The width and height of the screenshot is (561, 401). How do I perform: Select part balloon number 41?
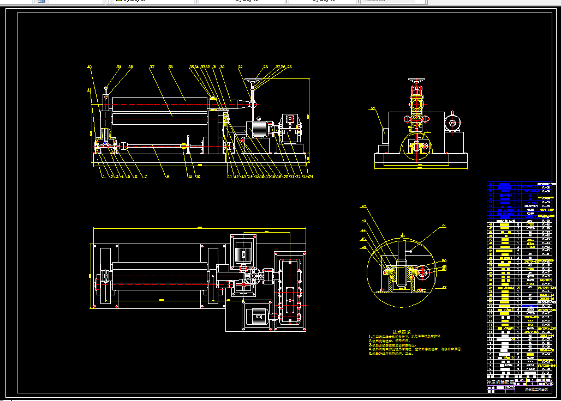[x=89, y=90]
